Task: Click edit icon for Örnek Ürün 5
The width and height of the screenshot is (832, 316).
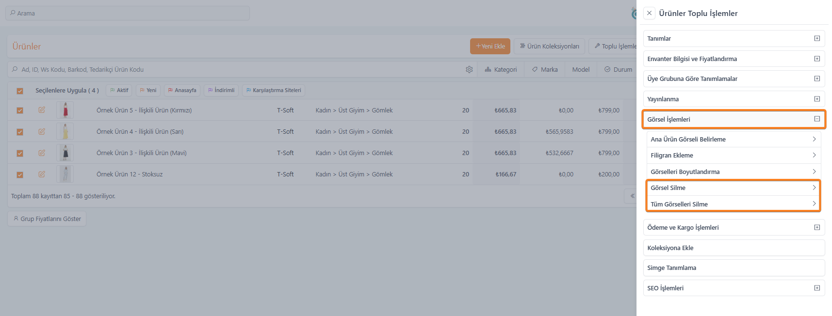Action: click(x=42, y=110)
